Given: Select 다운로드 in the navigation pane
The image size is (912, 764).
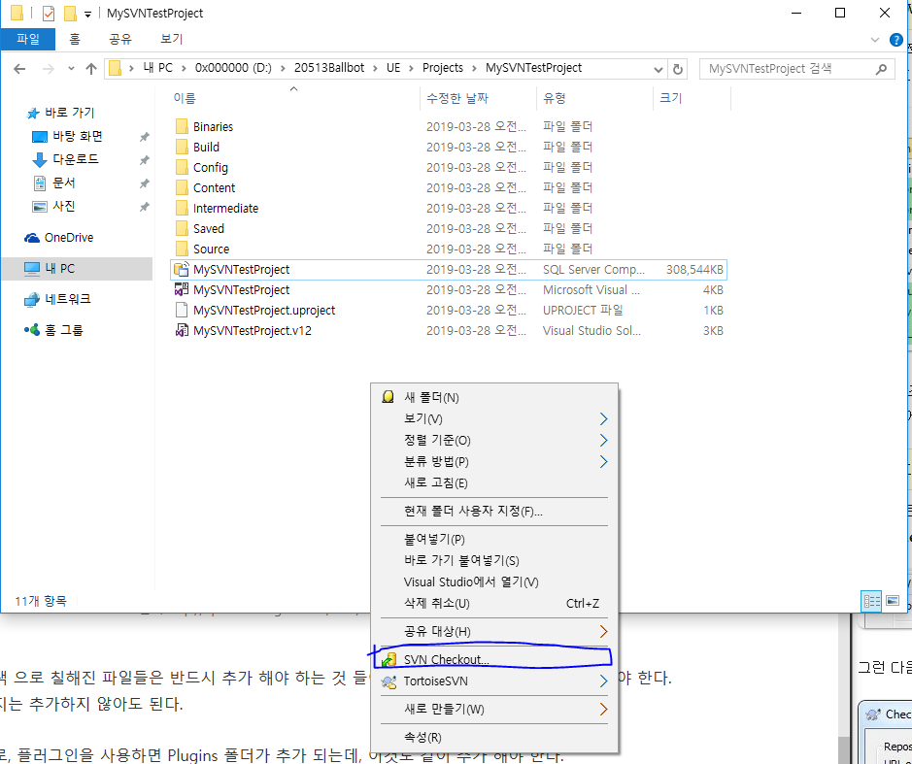Looking at the screenshot, I should click(x=76, y=159).
